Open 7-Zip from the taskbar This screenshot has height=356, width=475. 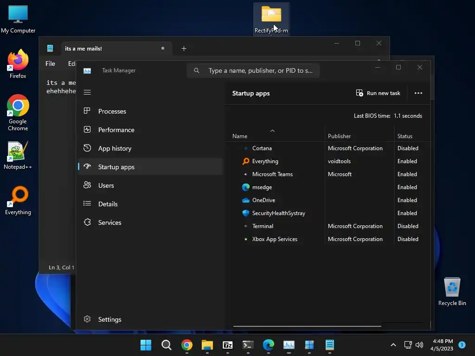[227, 345]
